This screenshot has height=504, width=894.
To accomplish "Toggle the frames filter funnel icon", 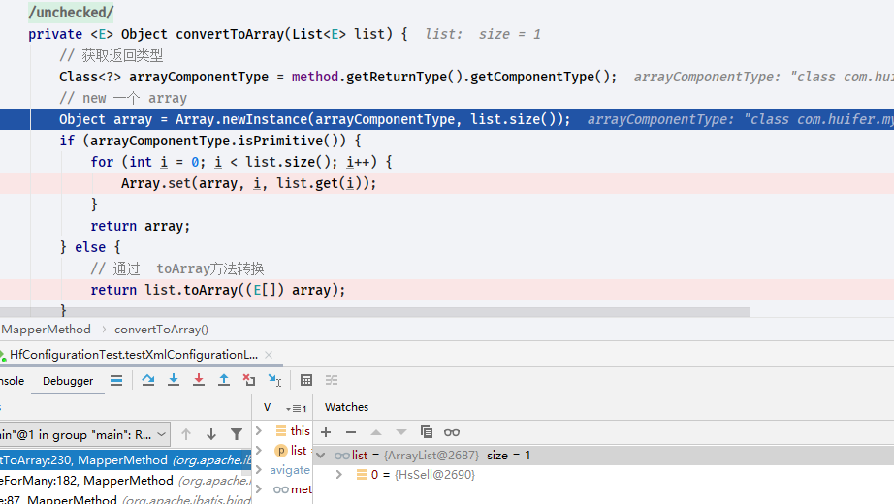I will coord(237,434).
